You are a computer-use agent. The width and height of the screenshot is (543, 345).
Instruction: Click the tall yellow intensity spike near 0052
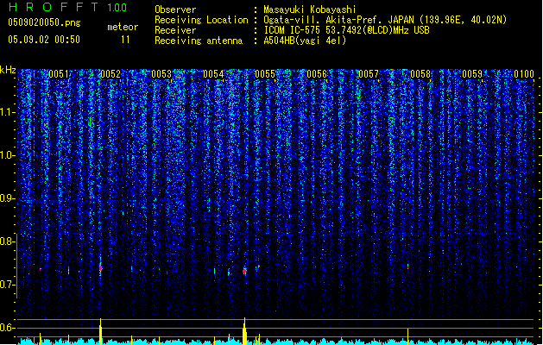[x=100, y=331]
